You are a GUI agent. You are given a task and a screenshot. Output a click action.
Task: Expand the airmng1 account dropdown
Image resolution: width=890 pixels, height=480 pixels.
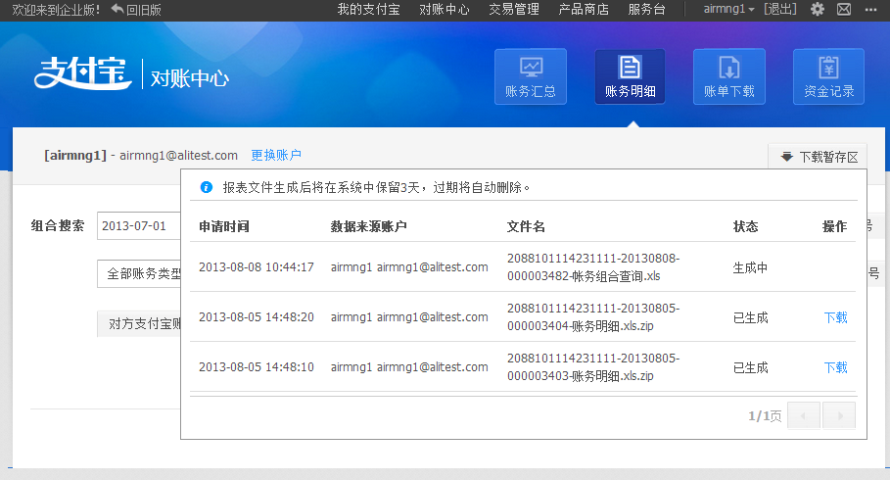(728, 9)
